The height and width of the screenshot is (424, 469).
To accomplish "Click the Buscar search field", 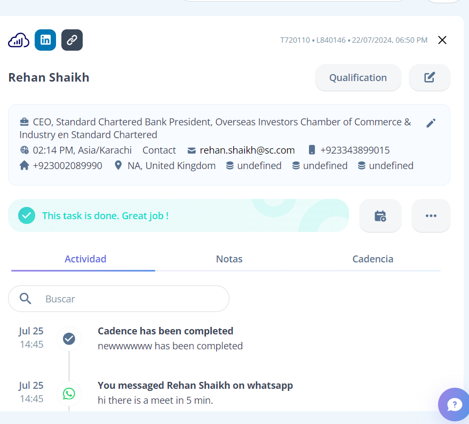I will click(x=128, y=299).
